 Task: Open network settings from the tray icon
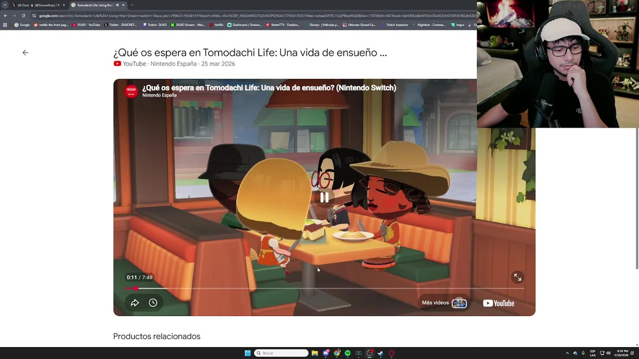602,353
